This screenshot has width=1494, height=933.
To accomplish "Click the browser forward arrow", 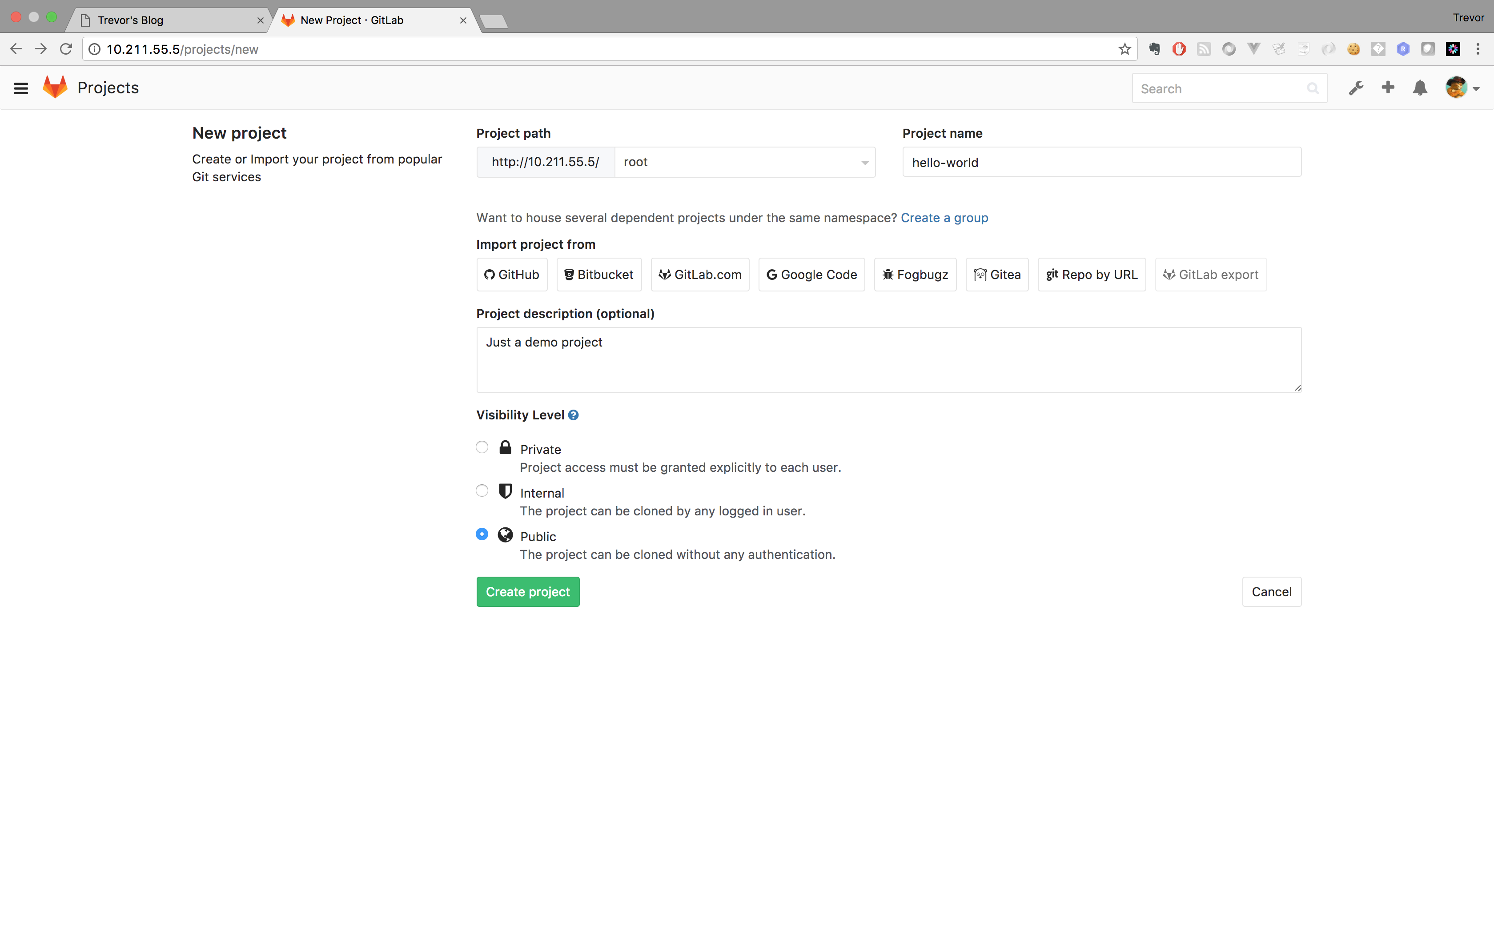I will click(x=41, y=49).
